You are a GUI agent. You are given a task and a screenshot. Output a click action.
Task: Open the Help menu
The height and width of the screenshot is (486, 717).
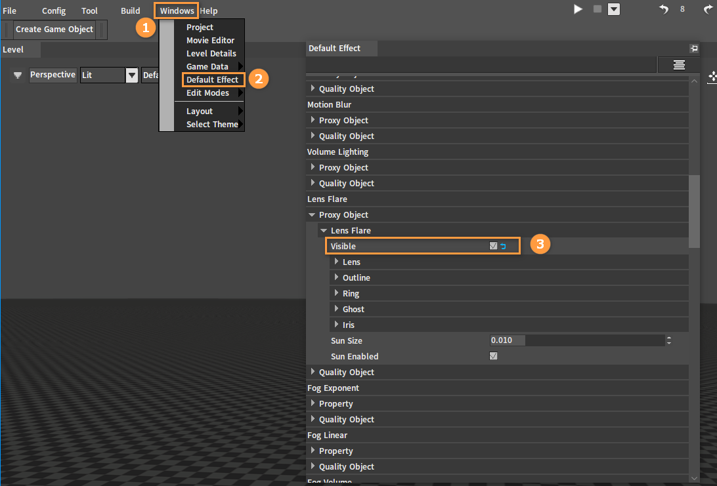[x=209, y=10]
